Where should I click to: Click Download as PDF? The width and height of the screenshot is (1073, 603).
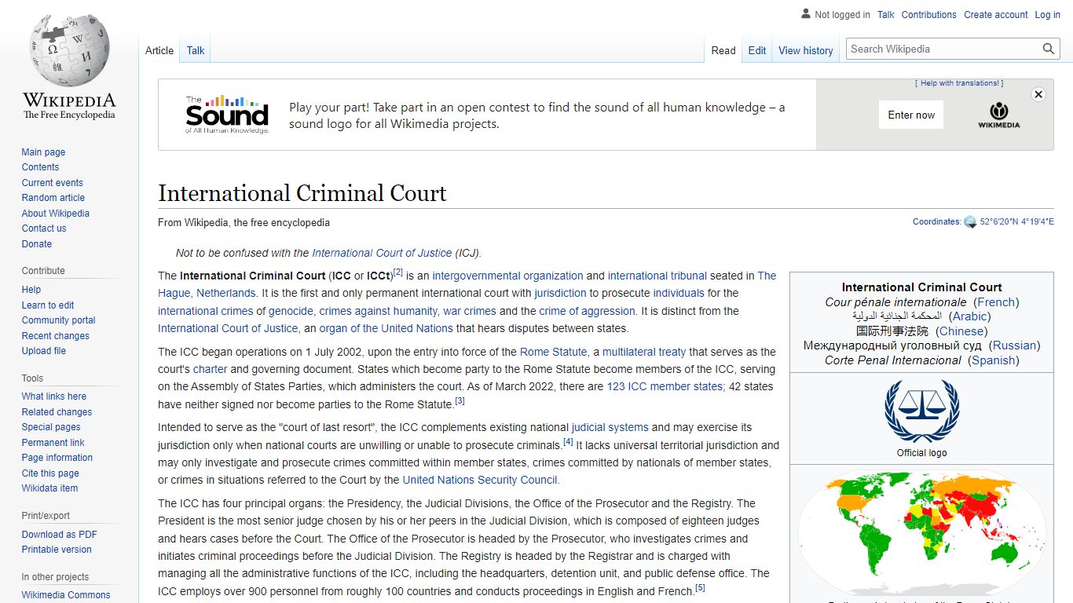tap(59, 535)
